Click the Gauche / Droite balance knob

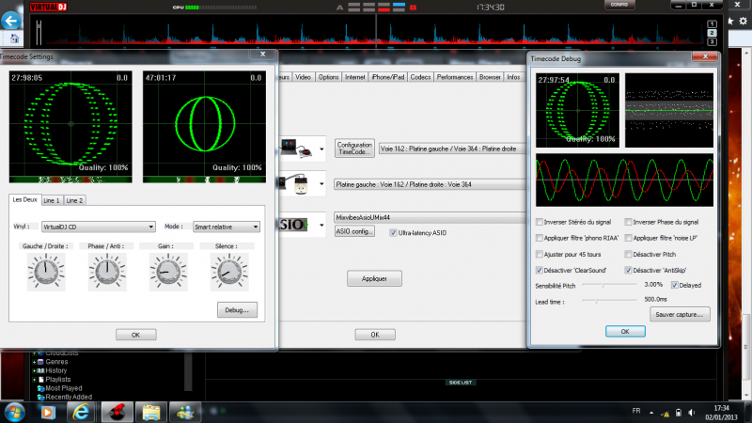pyautogui.click(x=47, y=273)
